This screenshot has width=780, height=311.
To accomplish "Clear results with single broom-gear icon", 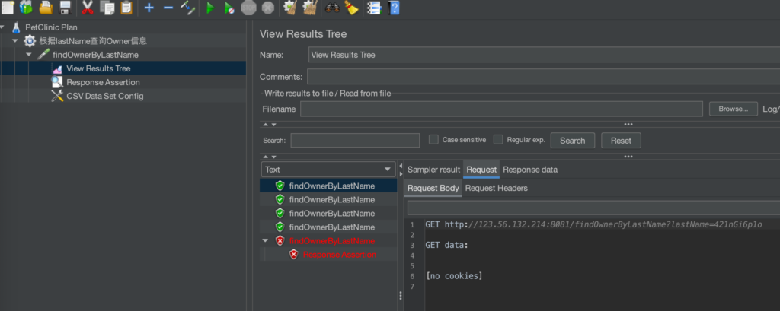I will tap(290, 8).
